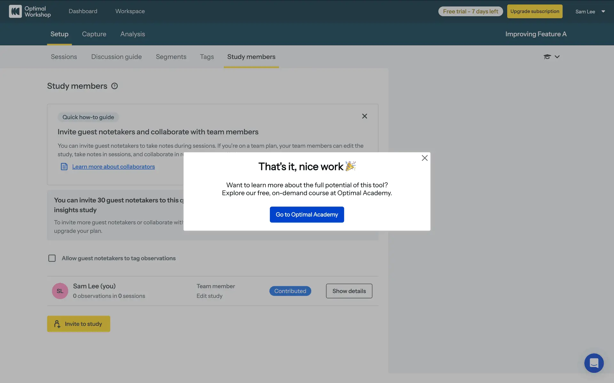The height and width of the screenshot is (383, 614).
Task: Expand the Sam Lee account dropdown
Action: 603,11
